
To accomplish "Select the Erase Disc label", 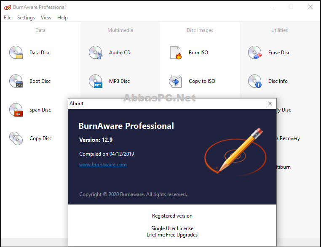I will (279, 53).
